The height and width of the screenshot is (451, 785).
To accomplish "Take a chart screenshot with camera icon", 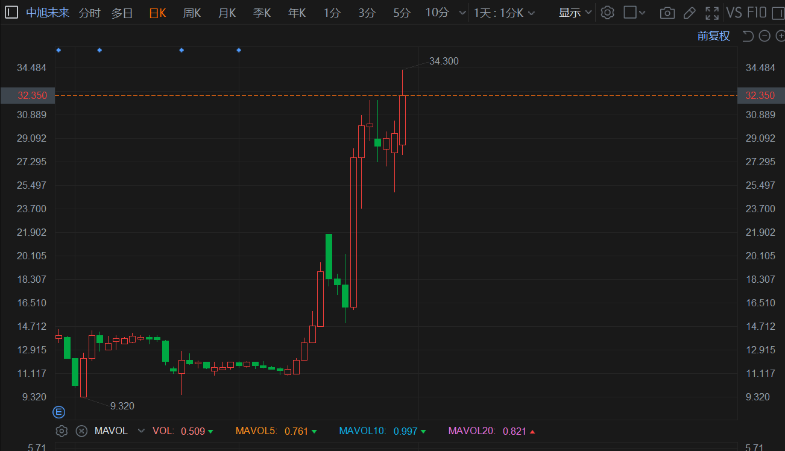I will 667,13.
